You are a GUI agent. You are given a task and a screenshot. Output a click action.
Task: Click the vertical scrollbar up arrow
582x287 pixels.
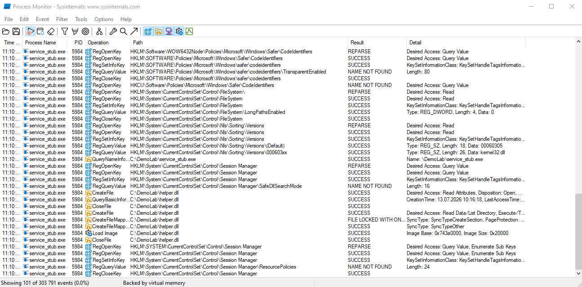578,41
